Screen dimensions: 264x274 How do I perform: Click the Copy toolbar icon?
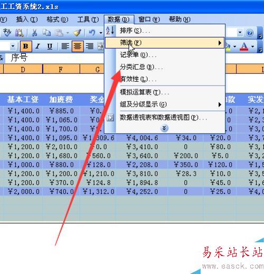tap(46, 33)
